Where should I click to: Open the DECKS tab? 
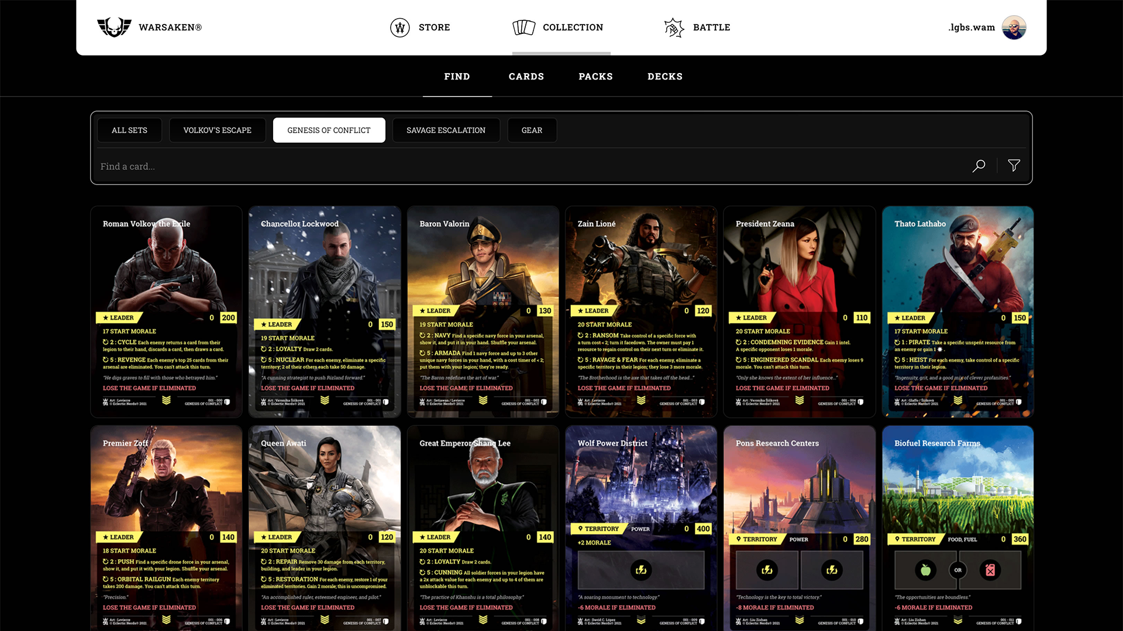pos(664,77)
